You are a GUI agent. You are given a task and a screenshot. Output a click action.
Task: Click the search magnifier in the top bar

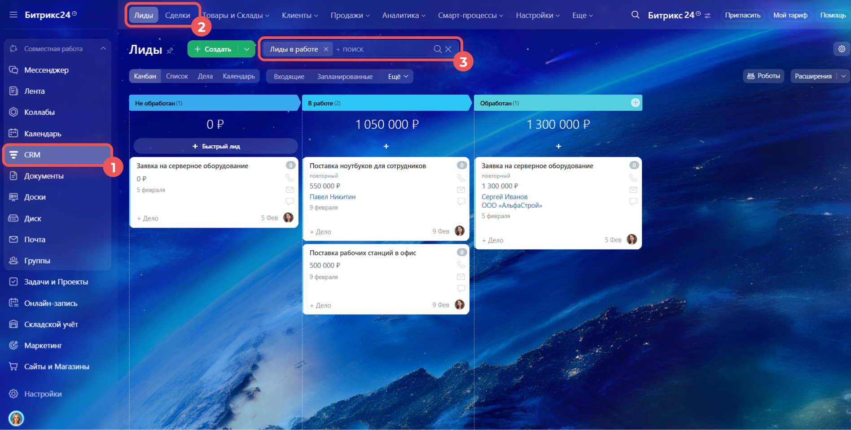[x=635, y=15]
